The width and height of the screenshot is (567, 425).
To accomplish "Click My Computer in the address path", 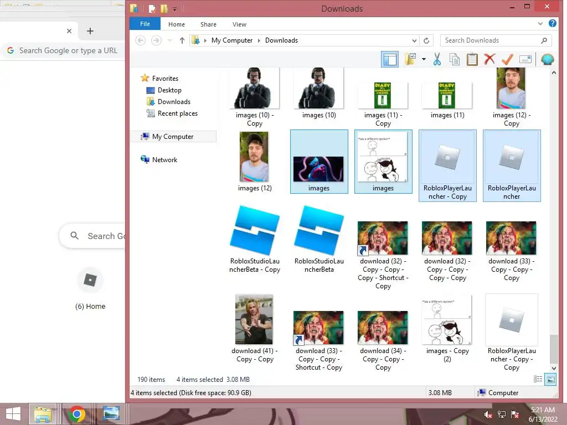I will [x=232, y=40].
